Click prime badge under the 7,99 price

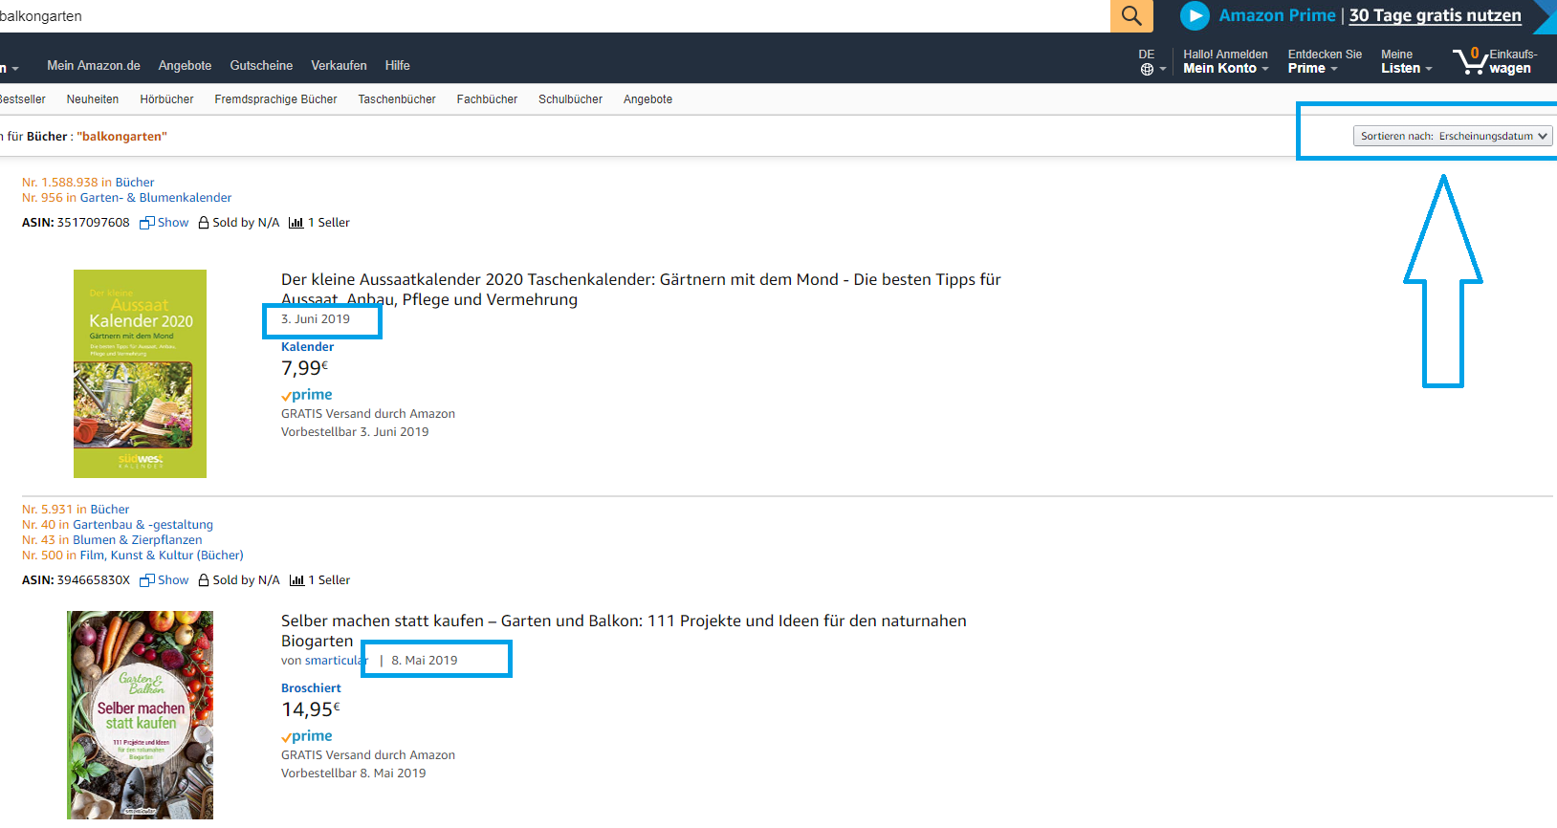pyautogui.click(x=307, y=394)
